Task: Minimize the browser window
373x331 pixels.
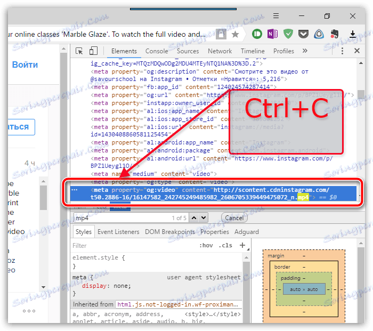Action: 302,16
